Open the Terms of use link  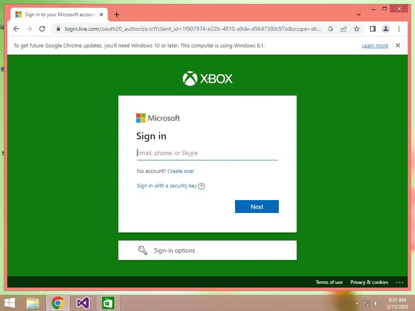(x=329, y=282)
